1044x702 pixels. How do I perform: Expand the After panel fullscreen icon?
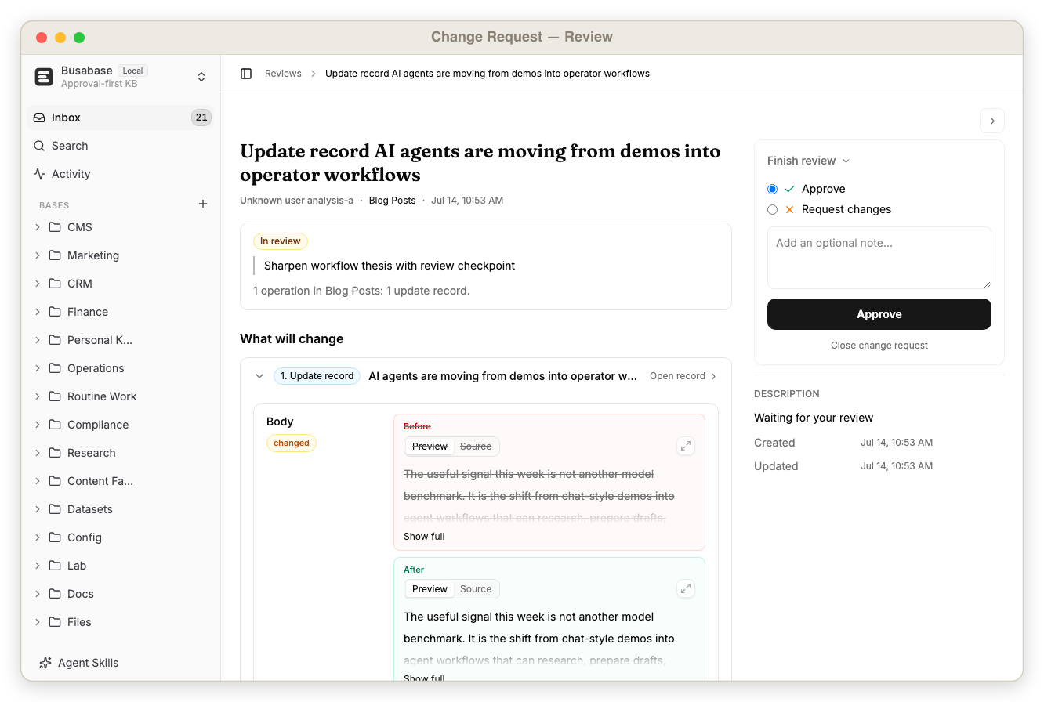pyautogui.click(x=686, y=588)
